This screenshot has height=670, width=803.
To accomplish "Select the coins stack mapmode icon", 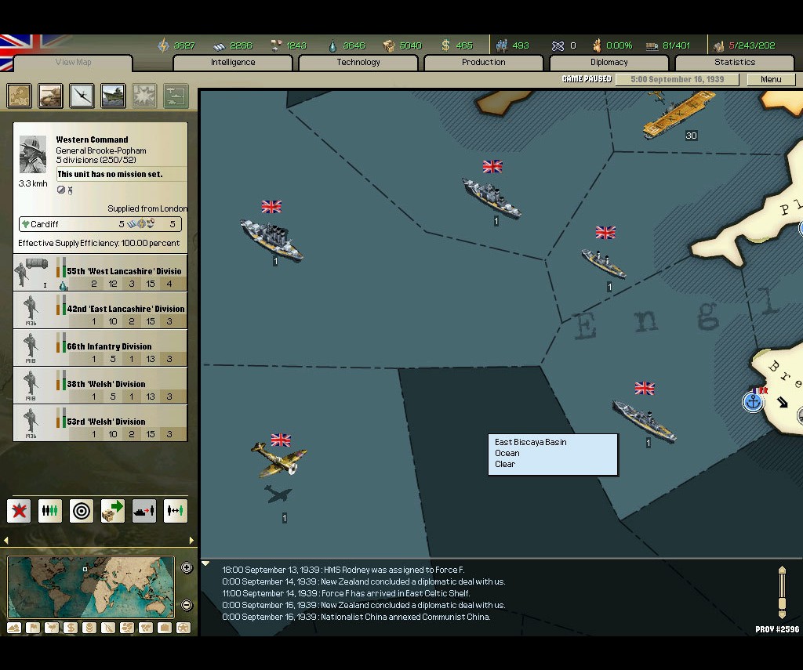I will (89, 628).
